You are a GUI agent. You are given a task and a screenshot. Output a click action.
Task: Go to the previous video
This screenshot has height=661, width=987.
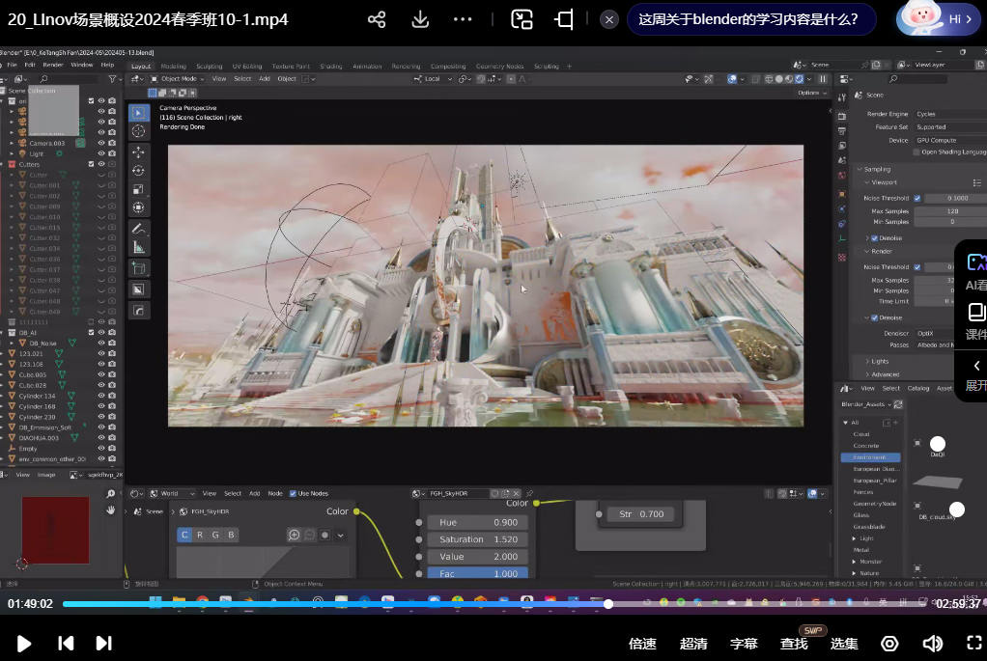[66, 643]
